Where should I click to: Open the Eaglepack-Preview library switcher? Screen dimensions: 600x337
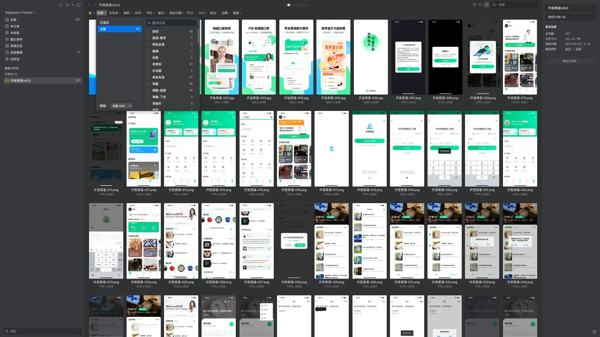[x=20, y=13]
